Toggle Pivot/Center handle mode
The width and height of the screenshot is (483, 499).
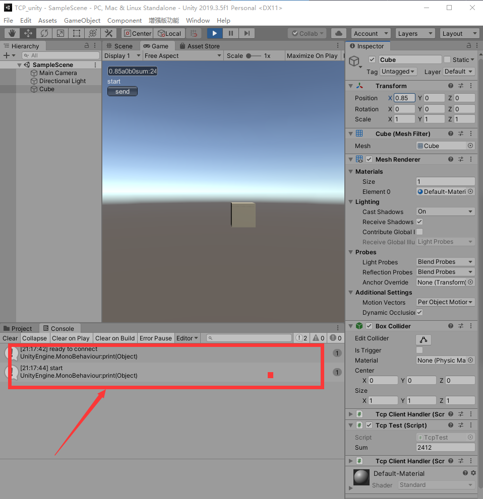coord(137,33)
